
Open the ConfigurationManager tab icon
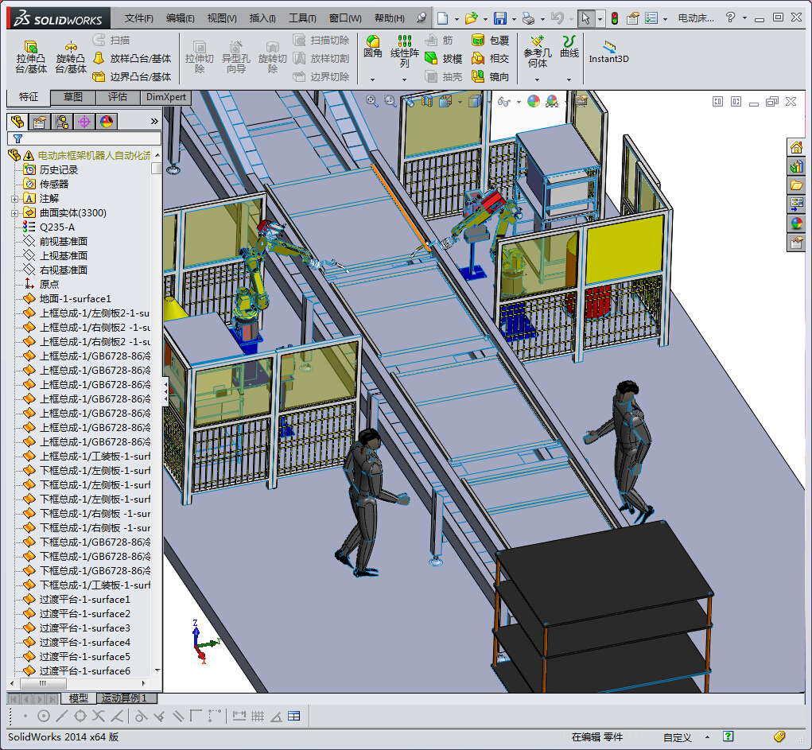[x=61, y=122]
